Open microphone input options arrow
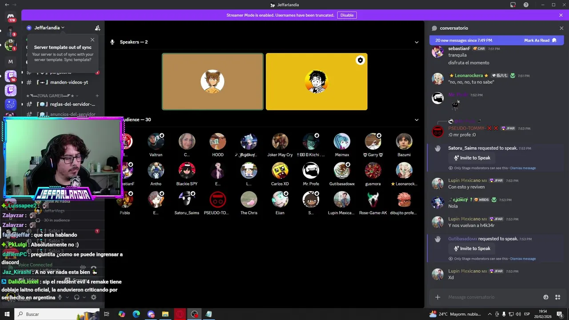This screenshot has width=569, height=320. pos(67,297)
